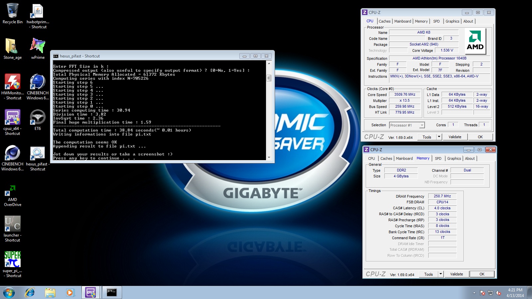
Task: Open the taskbar clock and date
Action: pos(515,293)
